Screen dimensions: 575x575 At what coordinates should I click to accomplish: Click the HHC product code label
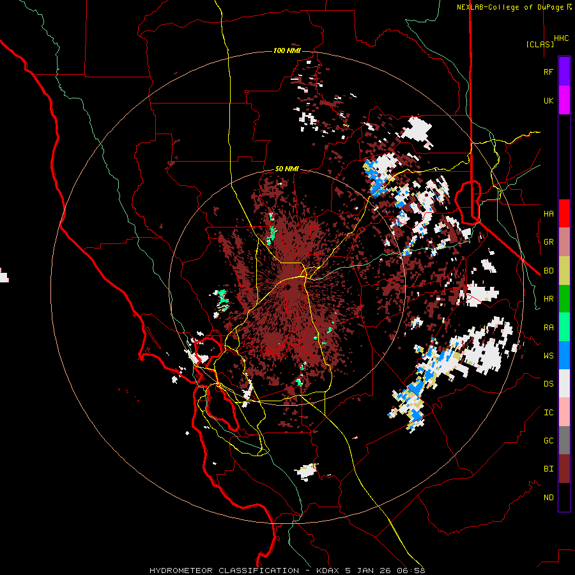tap(561, 38)
